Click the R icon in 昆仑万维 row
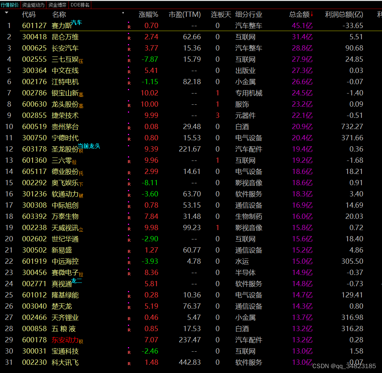The image size is (382, 373). click(129, 38)
